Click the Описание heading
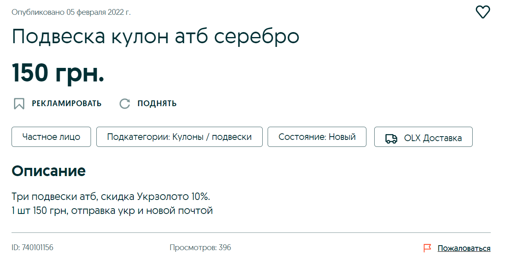506x274 pixels. [49, 171]
